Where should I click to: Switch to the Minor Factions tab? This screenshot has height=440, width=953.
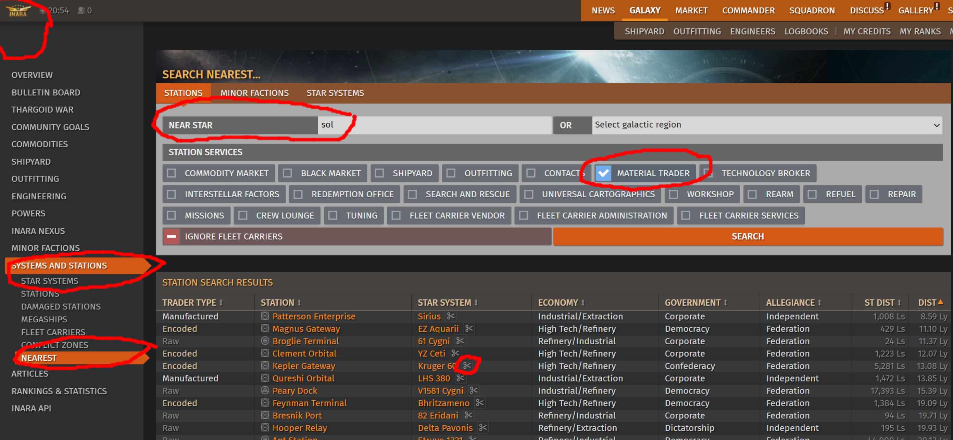(x=254, y=93)
